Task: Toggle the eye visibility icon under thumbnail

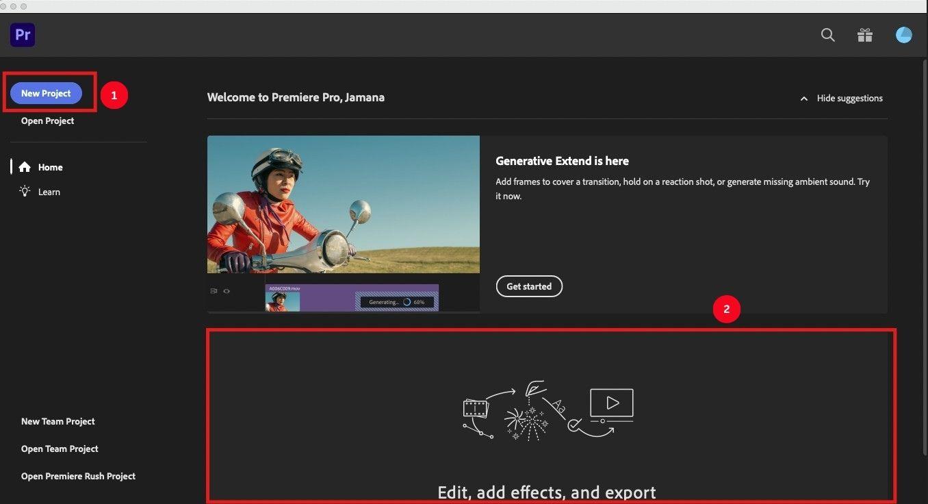Action: tap(227, 291)
